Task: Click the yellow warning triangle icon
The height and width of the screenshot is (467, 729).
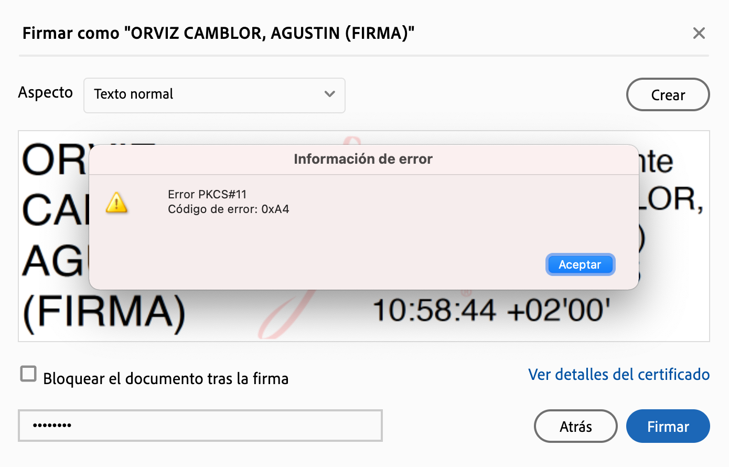Action: [116, 203]
